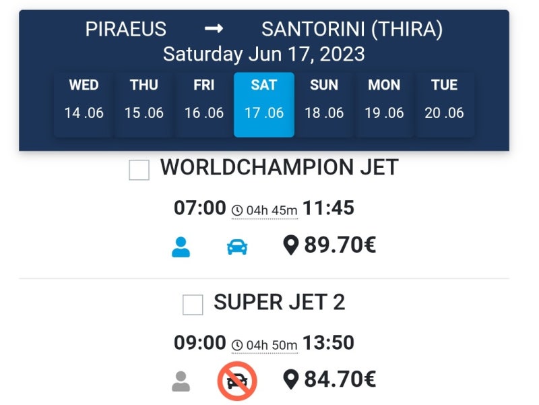Click the grey passenger icon for Super Jet 2
Viewport: 539px width, 405px height.
click(181, 381)
